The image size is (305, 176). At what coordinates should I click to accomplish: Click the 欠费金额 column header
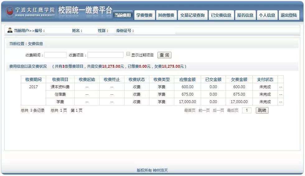tap(239, 79)
